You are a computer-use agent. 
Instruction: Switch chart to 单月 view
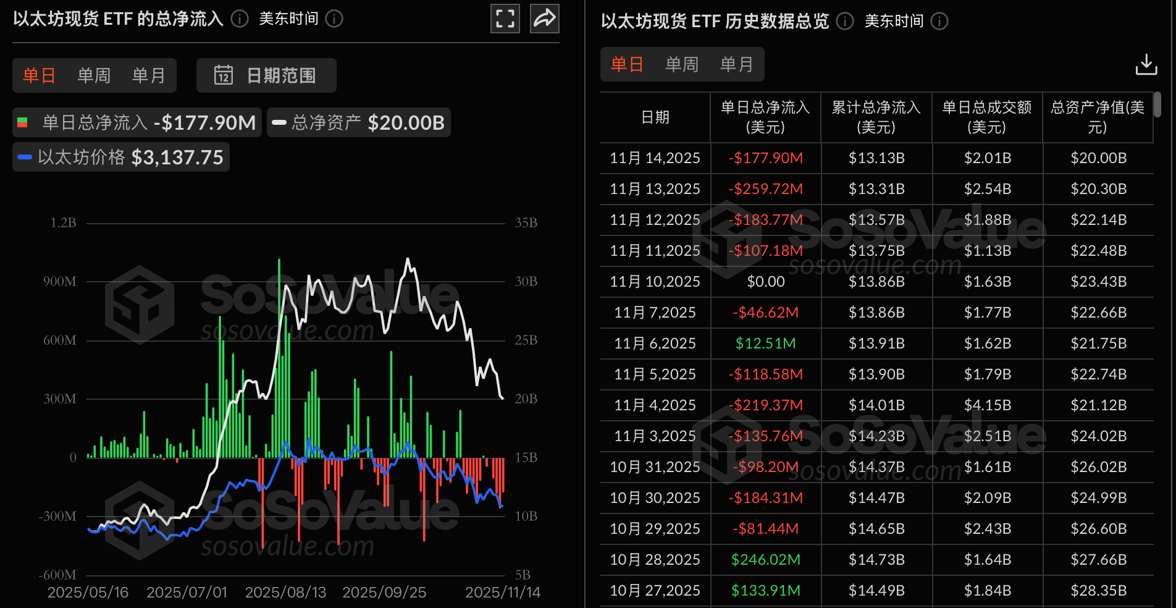(x=149, y=75)
